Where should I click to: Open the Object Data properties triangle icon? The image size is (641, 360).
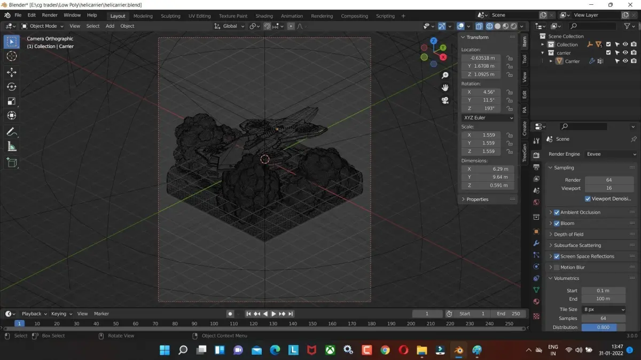tap(536, 290)
